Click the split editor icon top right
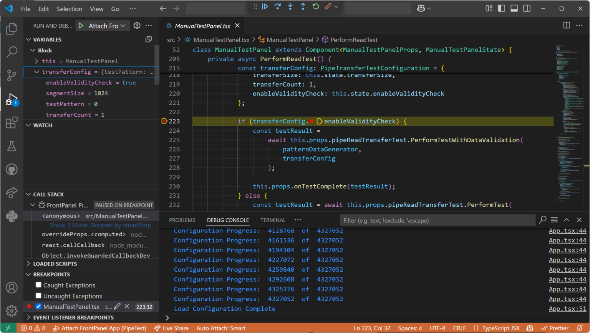Viewport: 590px width, 333px height. coord(566,25)
